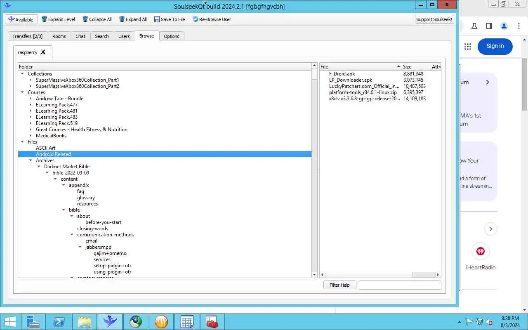
Task: Click browser labs flask icon
Action: point(474,26)
